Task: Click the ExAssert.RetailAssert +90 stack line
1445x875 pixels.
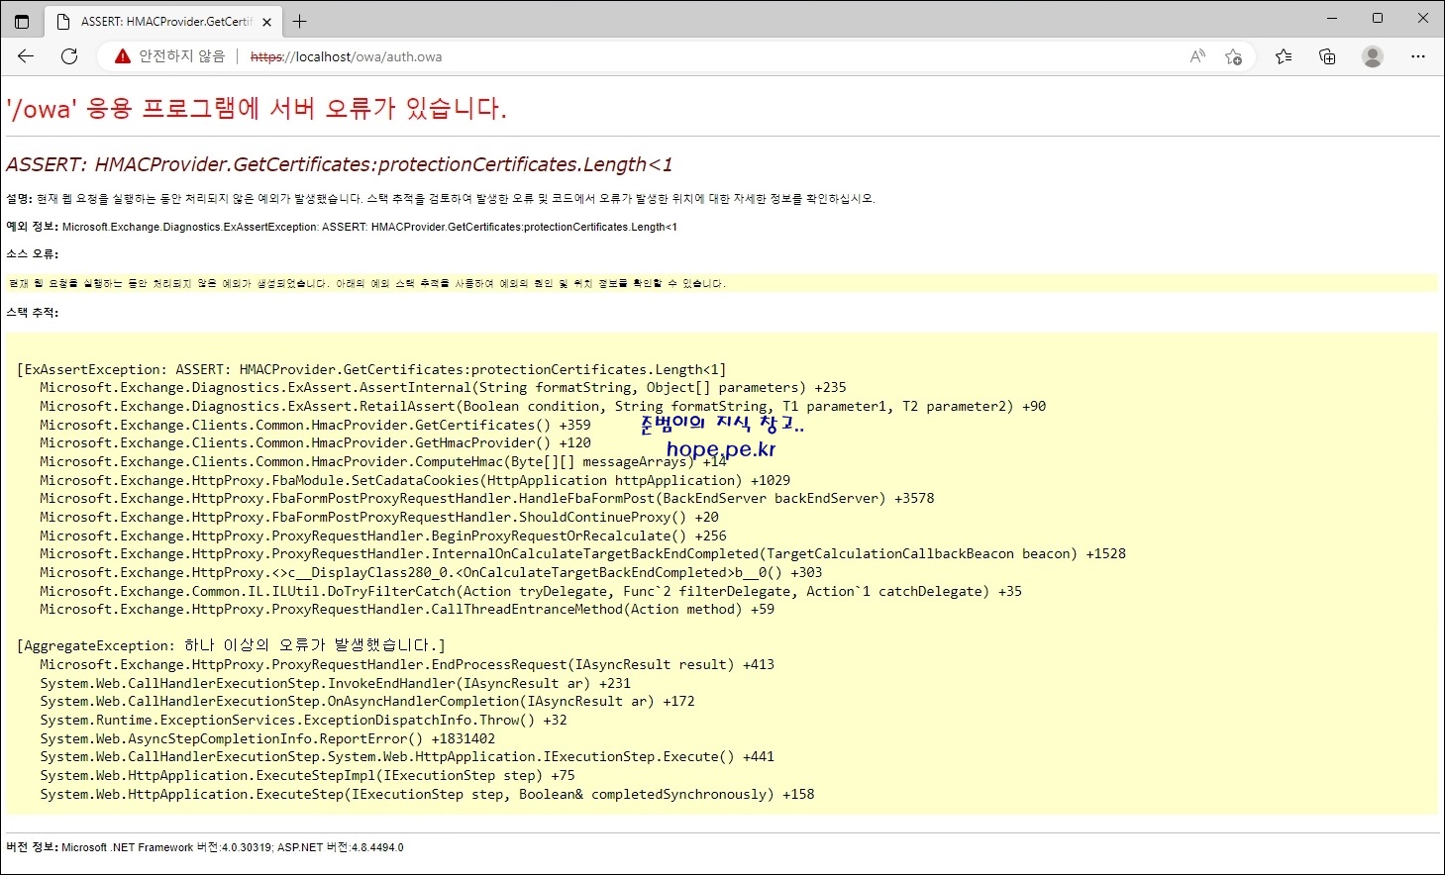Action: tap(543, 406)
